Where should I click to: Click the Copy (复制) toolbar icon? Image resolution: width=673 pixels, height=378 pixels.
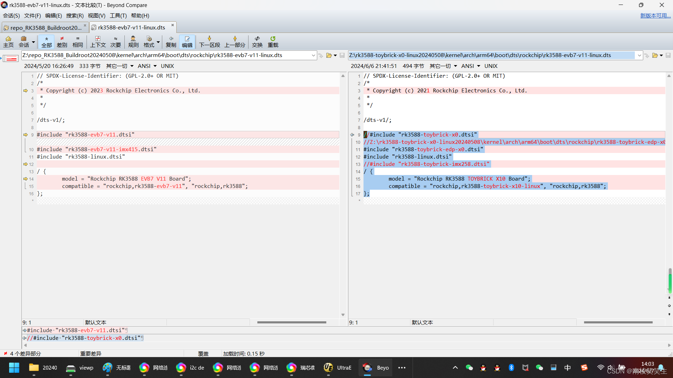[x=171, y=41]
